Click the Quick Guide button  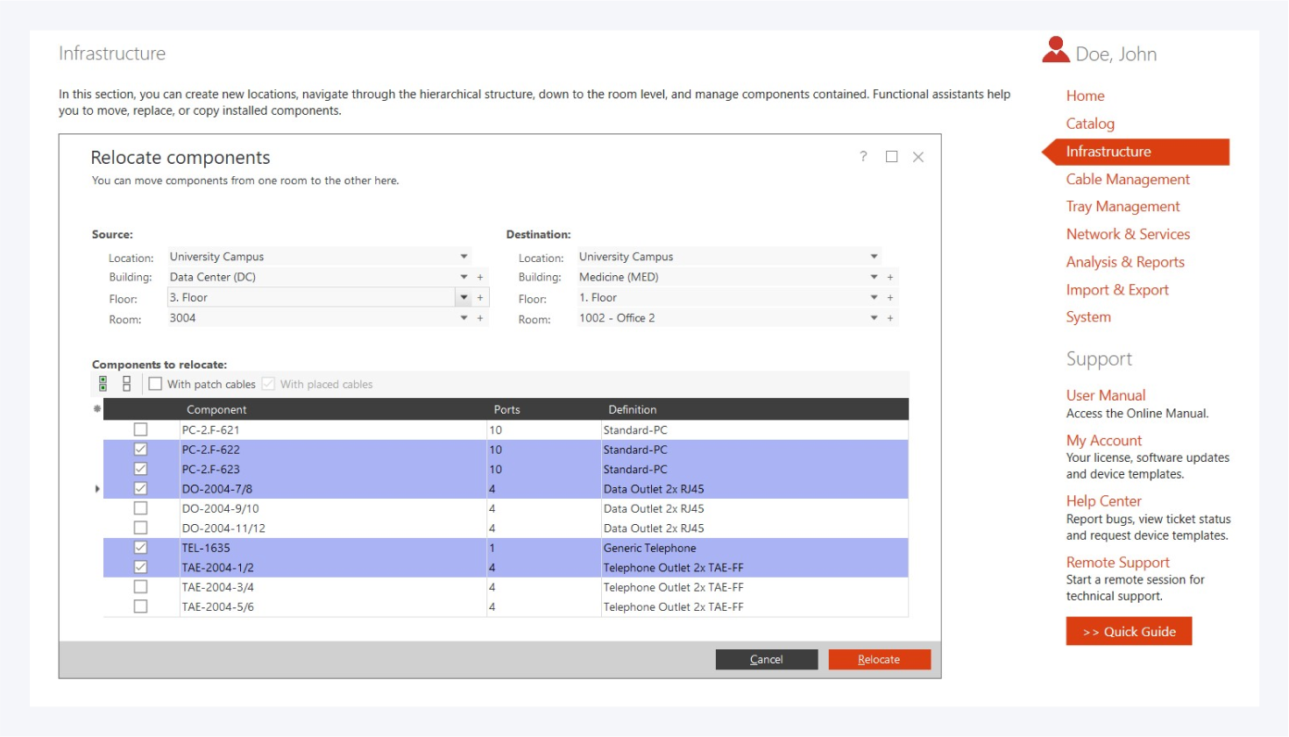tap(1129, 632)
